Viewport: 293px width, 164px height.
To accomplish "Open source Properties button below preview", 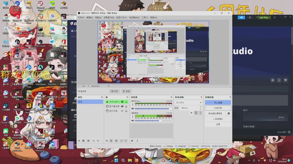I will pyautogui.click(x=115, y=91).
